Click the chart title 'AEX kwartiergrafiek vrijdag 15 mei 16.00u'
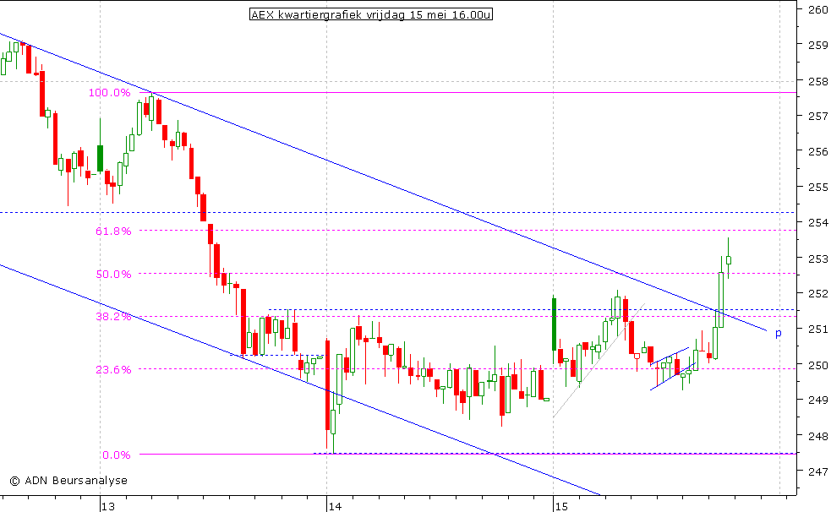Screen dimensions: 831x512 tap(371, 15)
